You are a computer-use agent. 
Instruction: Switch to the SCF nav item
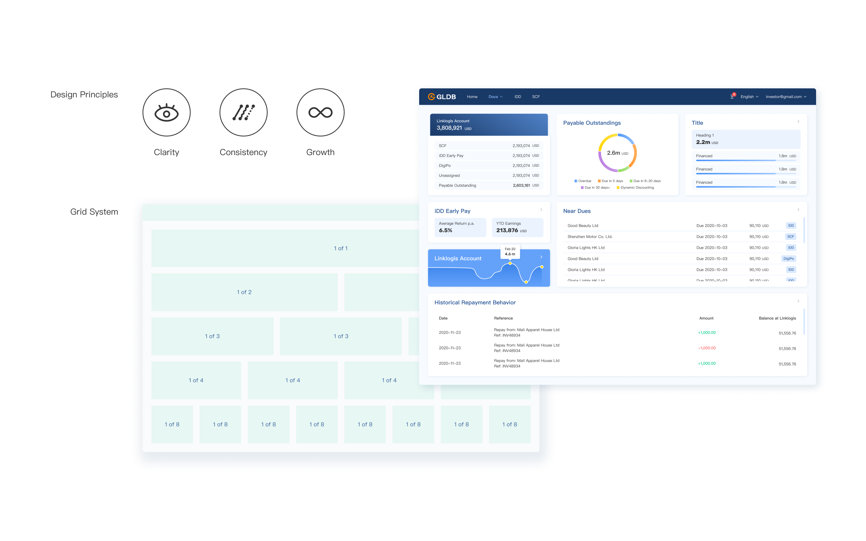click(x=535, y=96)
